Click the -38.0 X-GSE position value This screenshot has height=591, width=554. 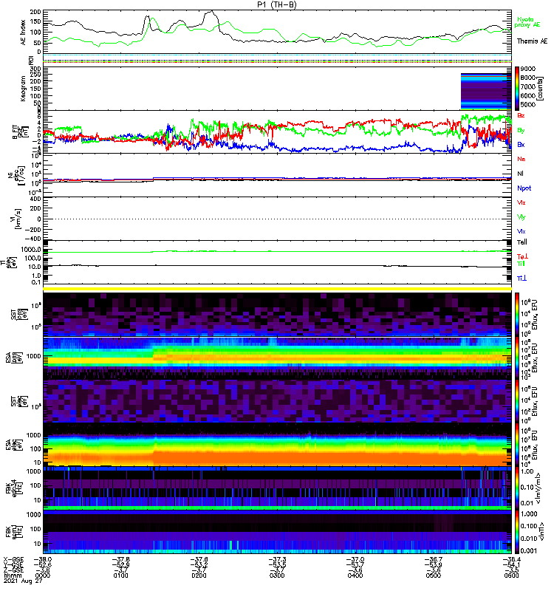click(43, 559)
